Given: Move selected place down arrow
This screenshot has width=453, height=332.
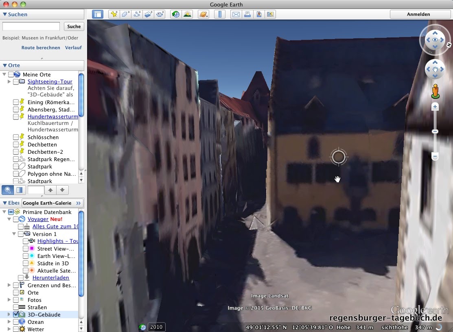Looking at the screenshot, I should 62,190.
